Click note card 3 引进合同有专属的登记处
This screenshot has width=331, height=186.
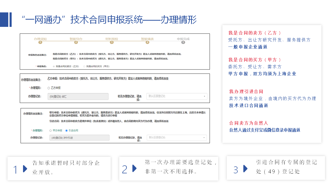point(276,168)
